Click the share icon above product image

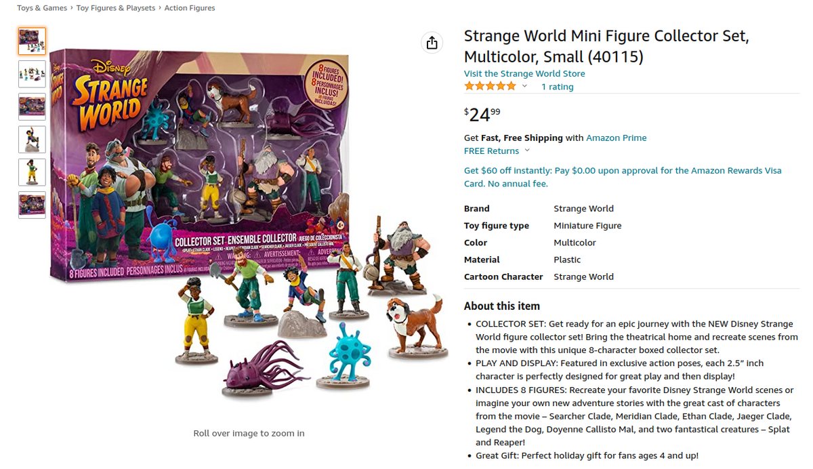(432, 43)
